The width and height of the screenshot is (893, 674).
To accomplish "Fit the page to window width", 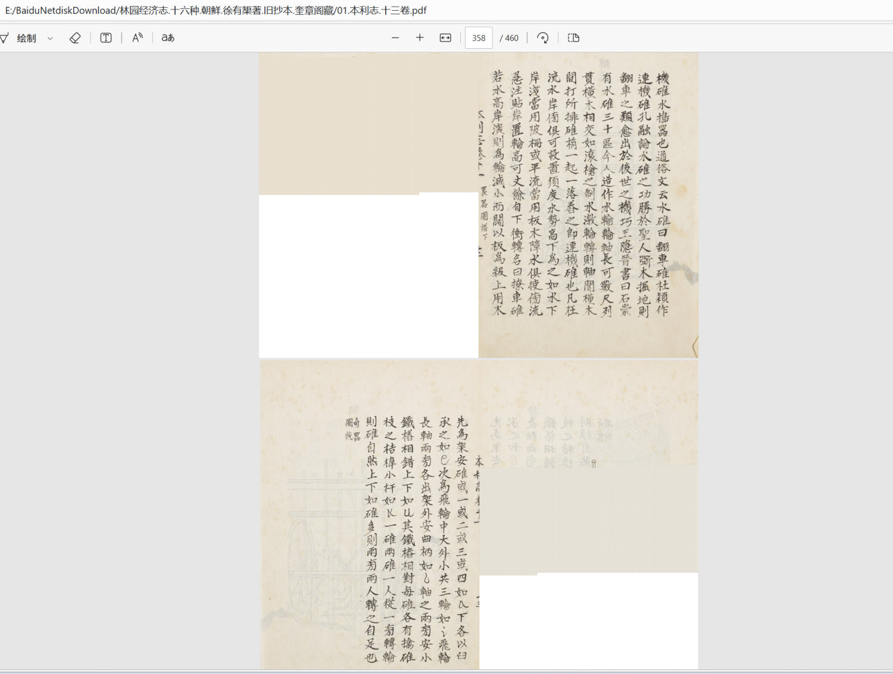I will (445, 37).
